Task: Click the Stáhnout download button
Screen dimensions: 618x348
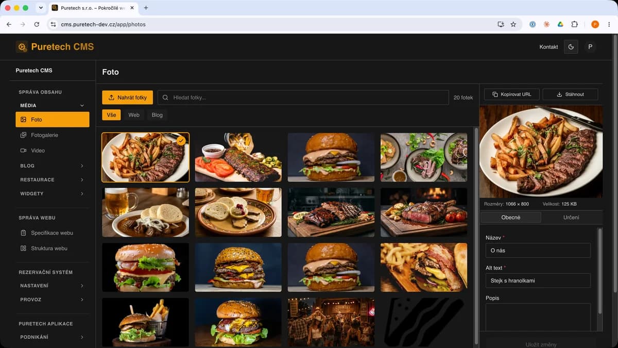Action: [x=570, y=94]
